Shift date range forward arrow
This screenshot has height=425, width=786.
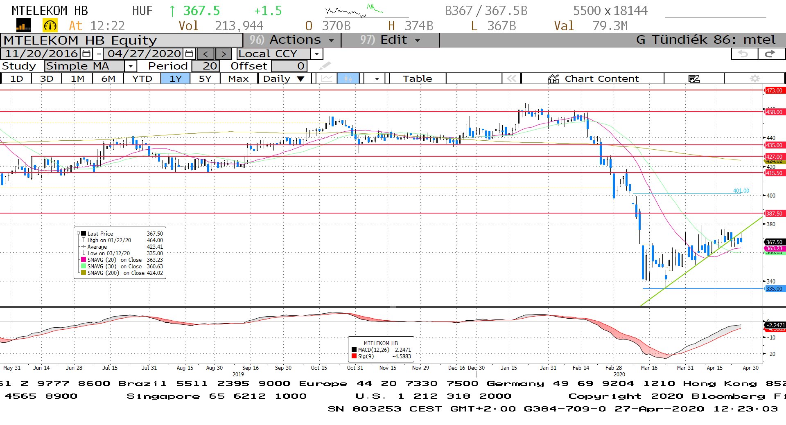(x=224, y=54)
